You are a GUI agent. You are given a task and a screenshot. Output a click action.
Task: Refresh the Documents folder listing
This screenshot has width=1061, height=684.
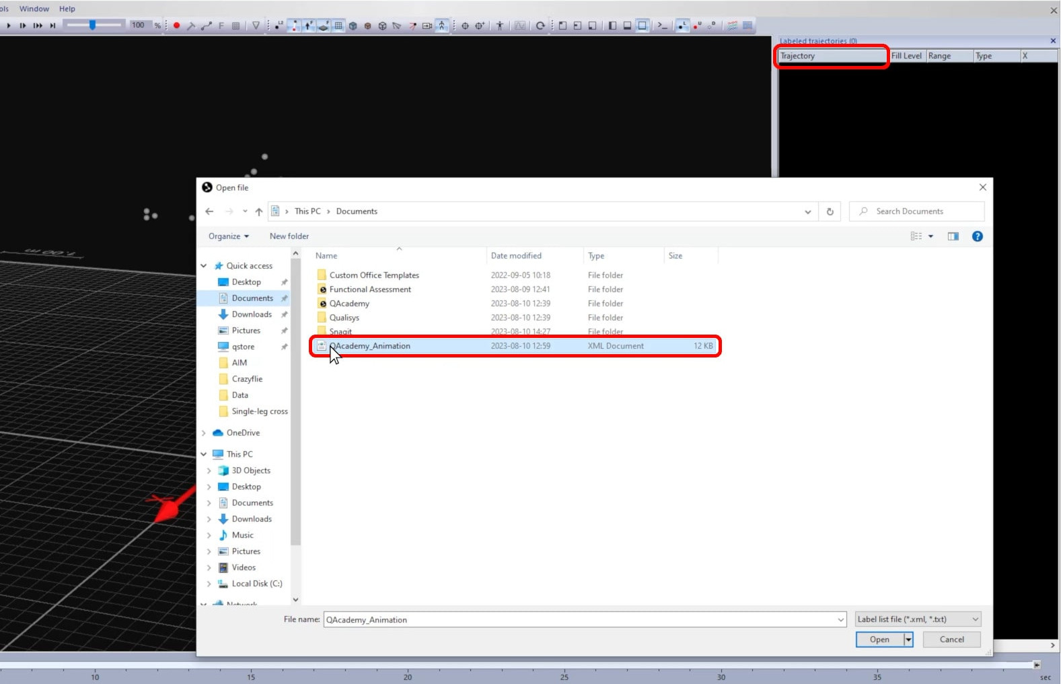830,211
